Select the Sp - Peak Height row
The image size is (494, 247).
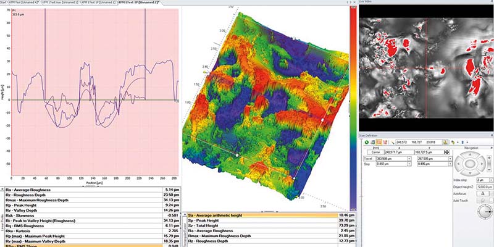click(271, 220)
